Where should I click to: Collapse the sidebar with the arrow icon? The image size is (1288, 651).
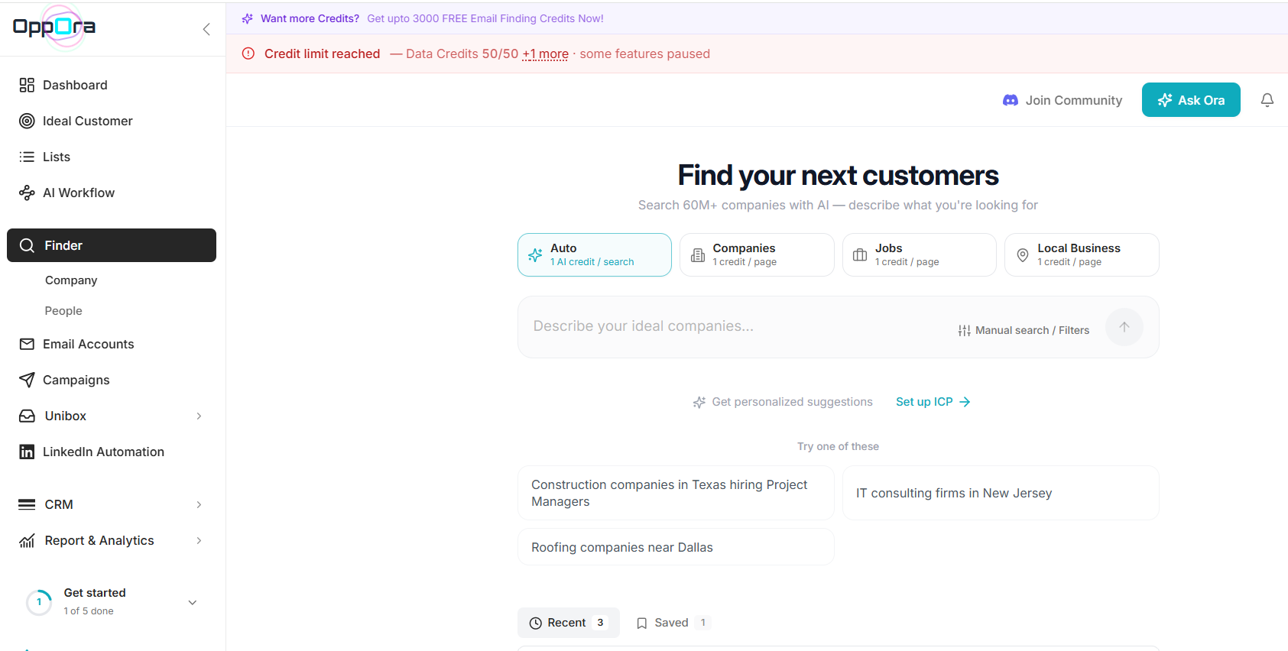[206, 29]
